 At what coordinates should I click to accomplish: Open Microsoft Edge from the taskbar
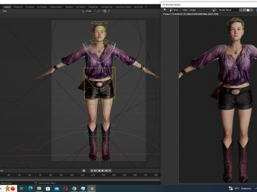click(31, 188)
